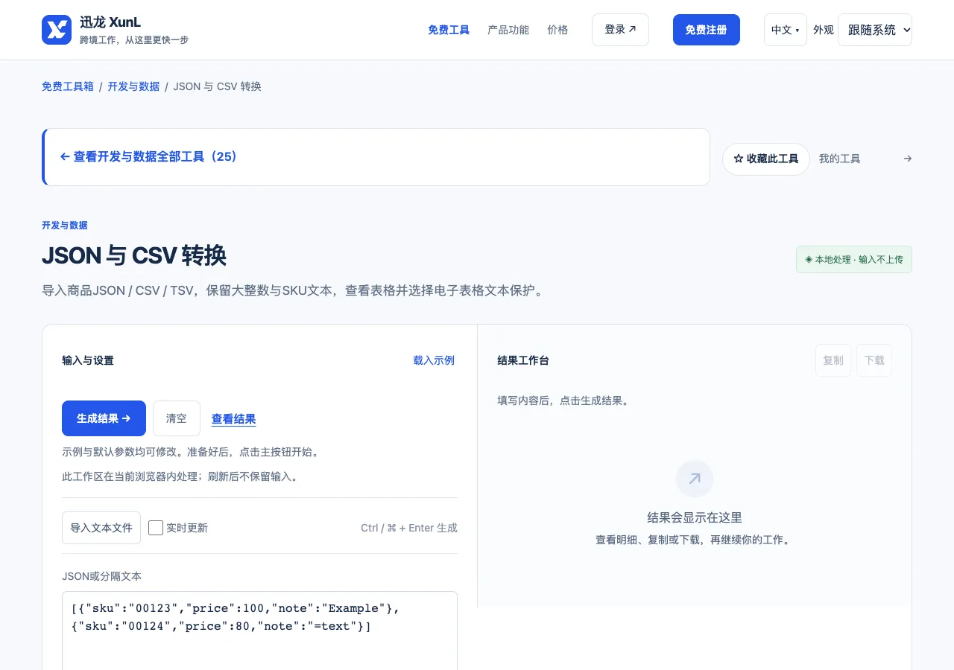
Task: Click the 结果工作台 panel title
Action: pos(523,360)
